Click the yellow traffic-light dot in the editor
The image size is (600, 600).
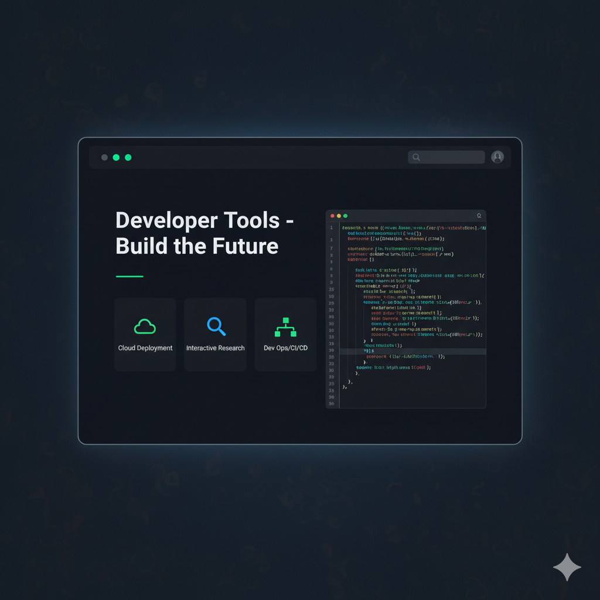[x=339, y=216]
